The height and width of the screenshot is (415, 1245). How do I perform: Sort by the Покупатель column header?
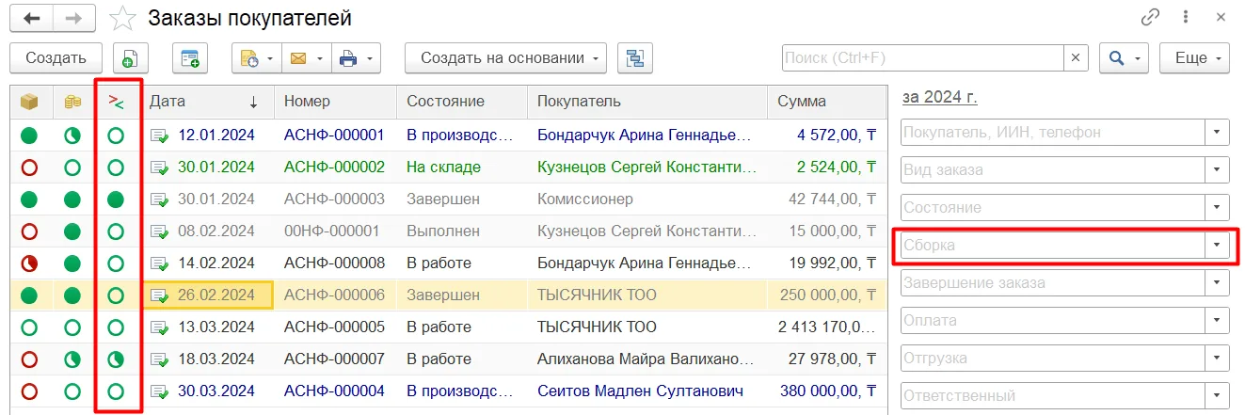pyautogui.click(x=647, y=102)
